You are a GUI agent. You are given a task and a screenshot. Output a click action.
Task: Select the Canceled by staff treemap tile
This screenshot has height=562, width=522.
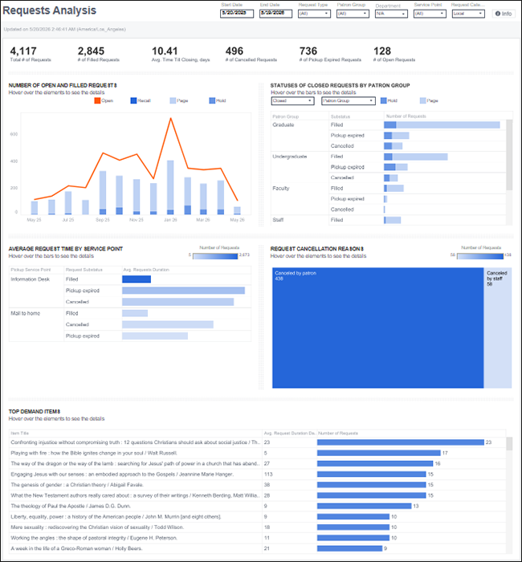497,328
